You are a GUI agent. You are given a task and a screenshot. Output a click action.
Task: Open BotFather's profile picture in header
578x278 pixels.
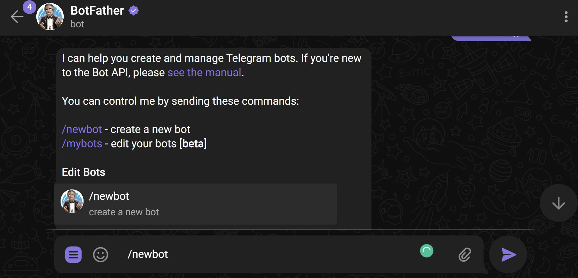pyautogui.click(x=50, y=17)
